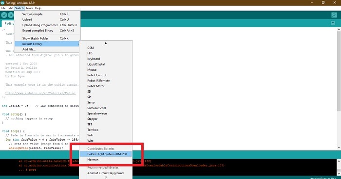Include the Temboo library
341x179 pixels.
click(x=106, y=130)
